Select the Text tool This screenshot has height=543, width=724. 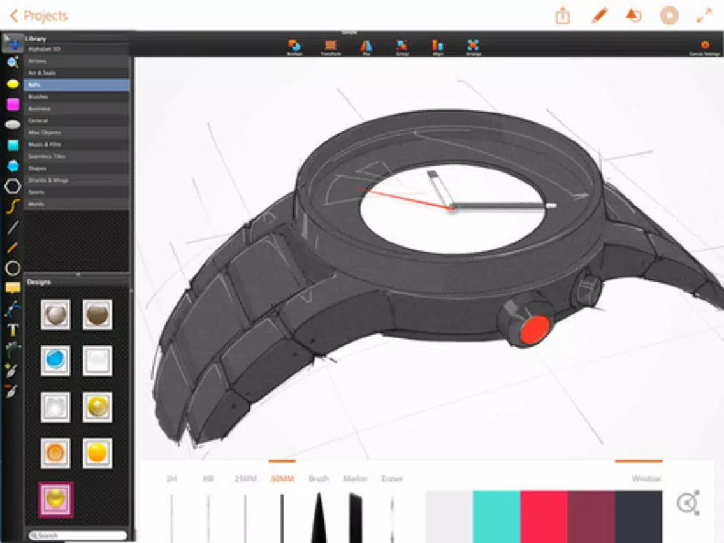13,329
